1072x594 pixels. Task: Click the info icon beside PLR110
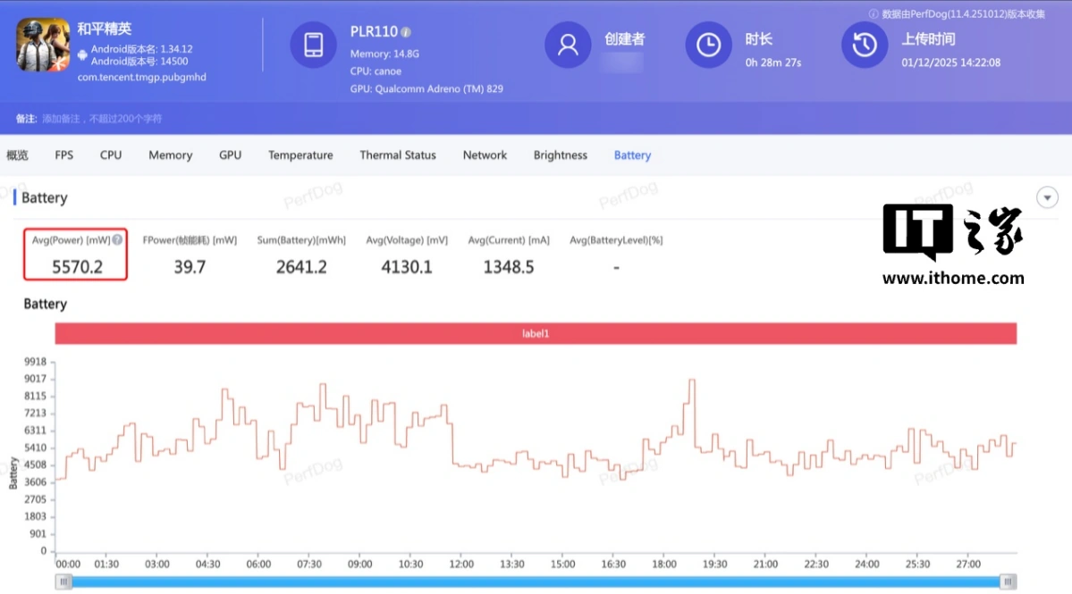[x=406, y=32]
